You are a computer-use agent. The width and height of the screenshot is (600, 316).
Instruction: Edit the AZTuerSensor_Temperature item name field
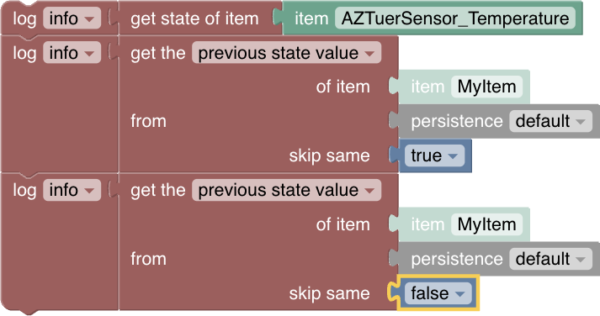[x=455, y=18]
